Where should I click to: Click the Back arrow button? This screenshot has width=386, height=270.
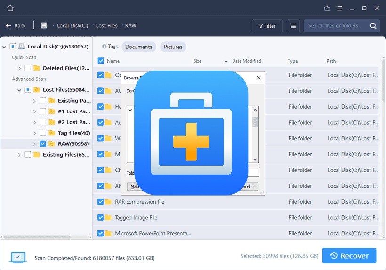[16, 25]
